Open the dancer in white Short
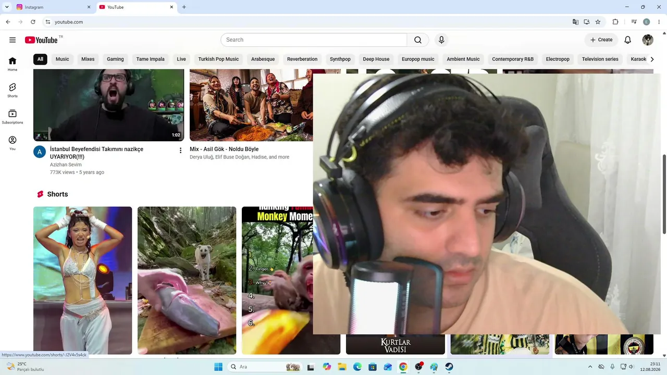The height and width of the screenshot is (375, 667). point(82,280)
